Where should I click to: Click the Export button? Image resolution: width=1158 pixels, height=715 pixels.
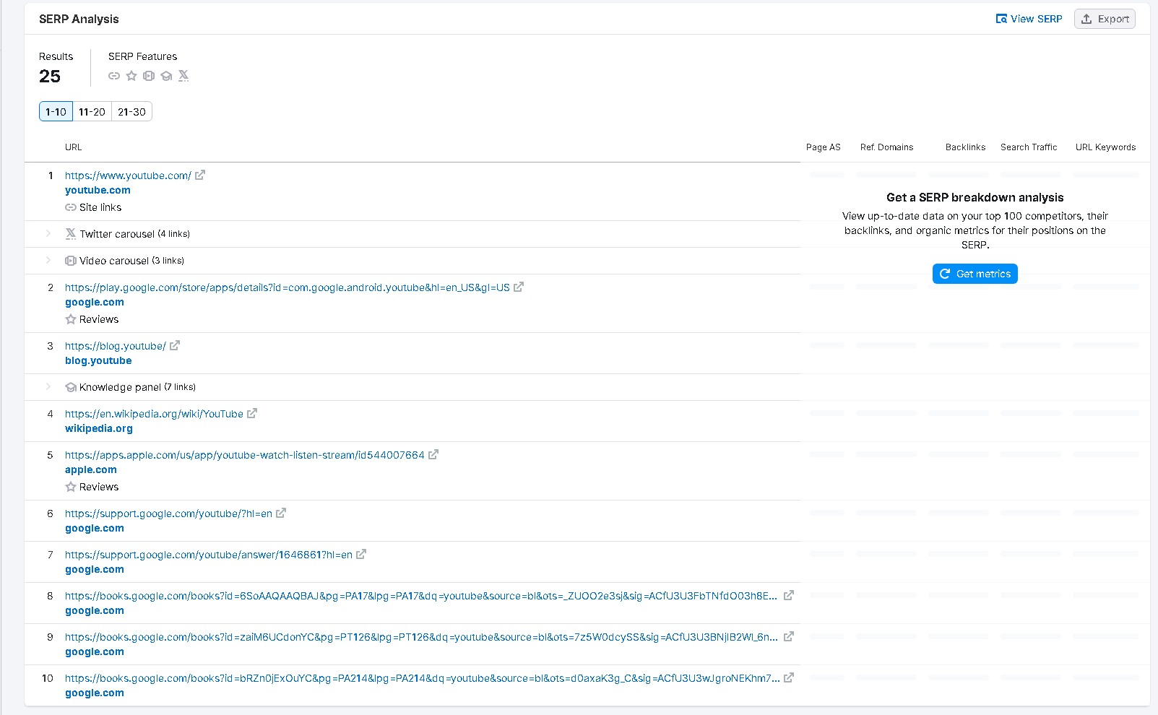(x=1105, y=19)
